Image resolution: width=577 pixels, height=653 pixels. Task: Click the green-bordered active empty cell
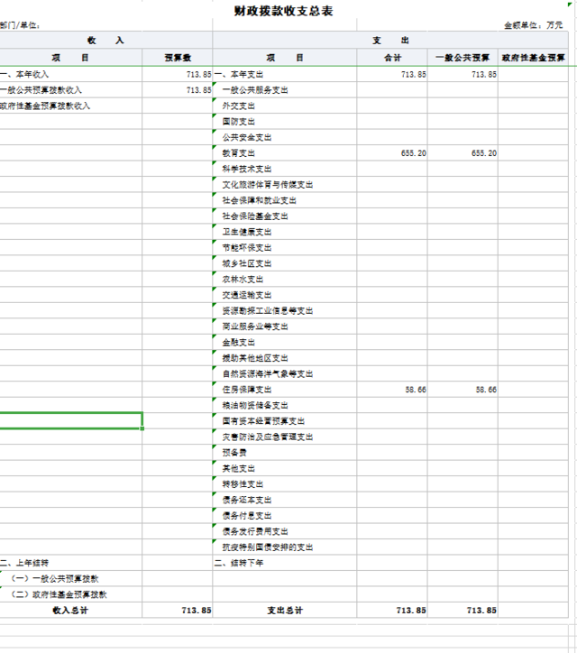click(x=70, y=420)
